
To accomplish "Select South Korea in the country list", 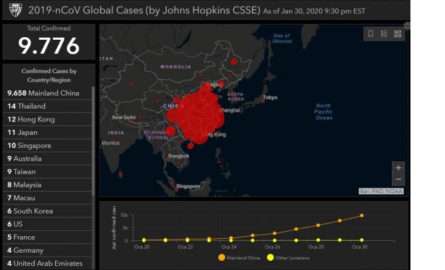I will 33,211.
